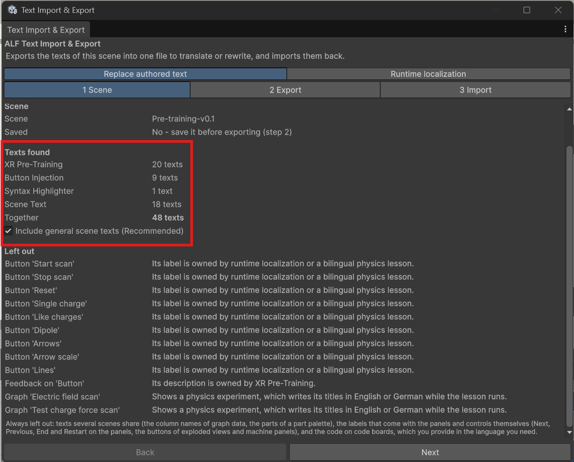Screen dimensions: 574x462
Task: Click the disabled Back button
Action: (145, 452)
